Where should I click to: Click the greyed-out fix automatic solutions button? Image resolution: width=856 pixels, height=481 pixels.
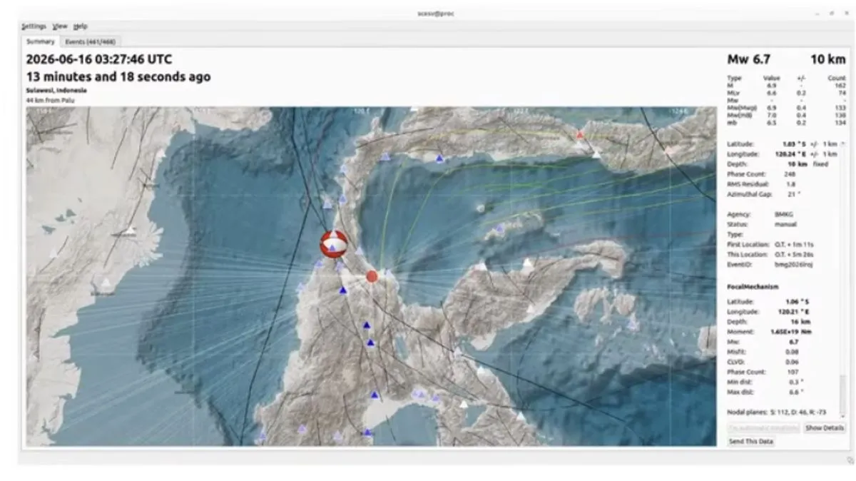tap(763, 428)
